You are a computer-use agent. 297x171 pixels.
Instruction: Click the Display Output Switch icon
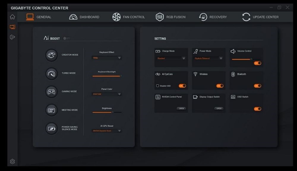pyautogui.click(x=195, y=97)
